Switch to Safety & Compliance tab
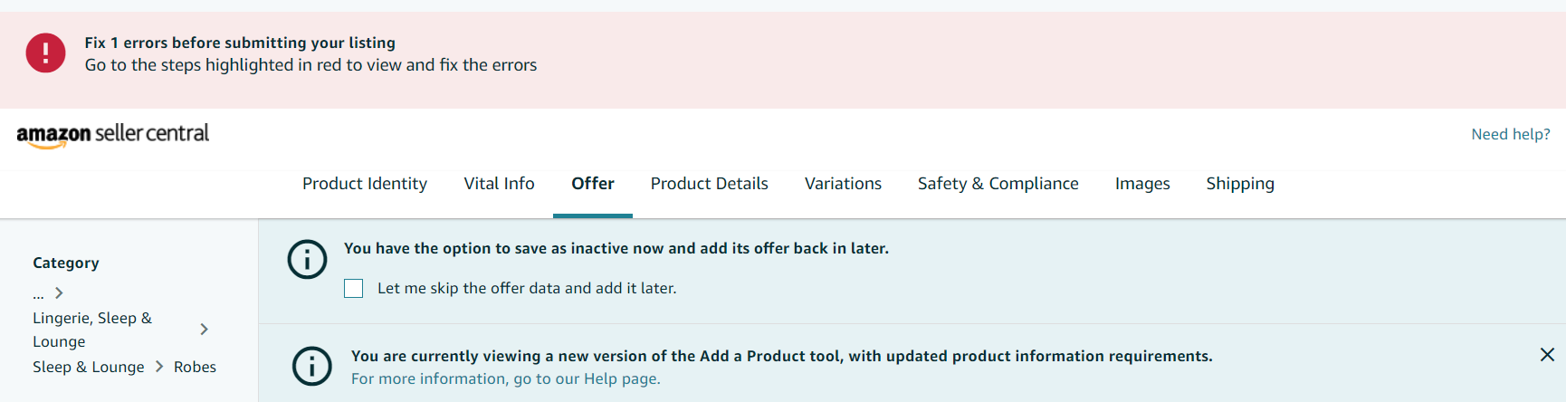 coord(998,184)
